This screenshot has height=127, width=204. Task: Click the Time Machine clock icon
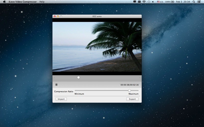tap(149, 2)
